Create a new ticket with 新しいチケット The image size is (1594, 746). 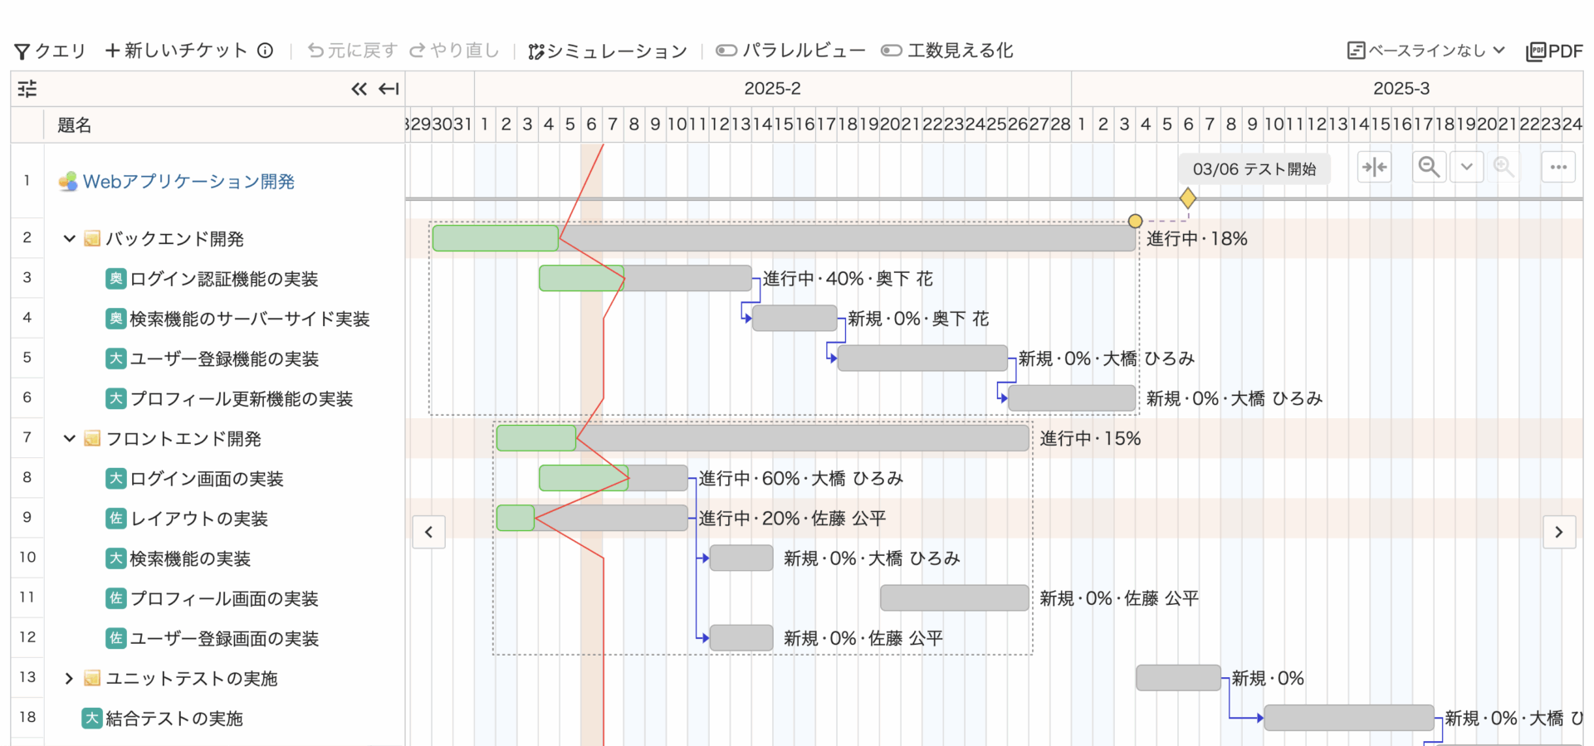click(177, 51)
